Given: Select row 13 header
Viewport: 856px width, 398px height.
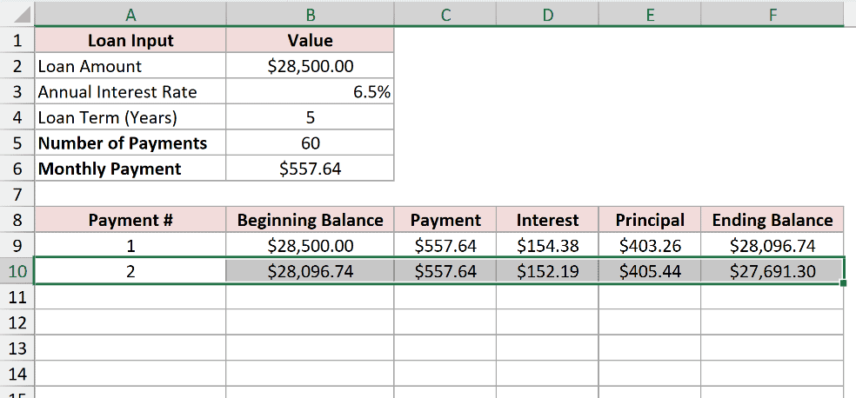Looking at the screenshot, I should [17, 348].
